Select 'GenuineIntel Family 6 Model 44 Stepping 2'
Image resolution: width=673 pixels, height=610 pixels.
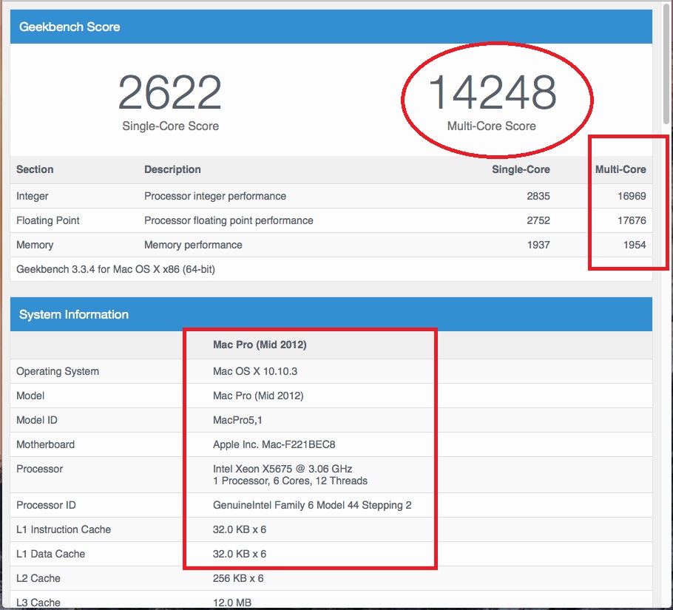pos(312,506)
